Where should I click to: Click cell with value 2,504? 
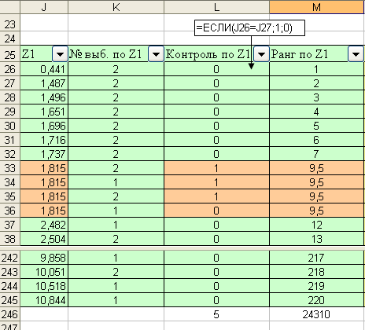pos(44,239)
